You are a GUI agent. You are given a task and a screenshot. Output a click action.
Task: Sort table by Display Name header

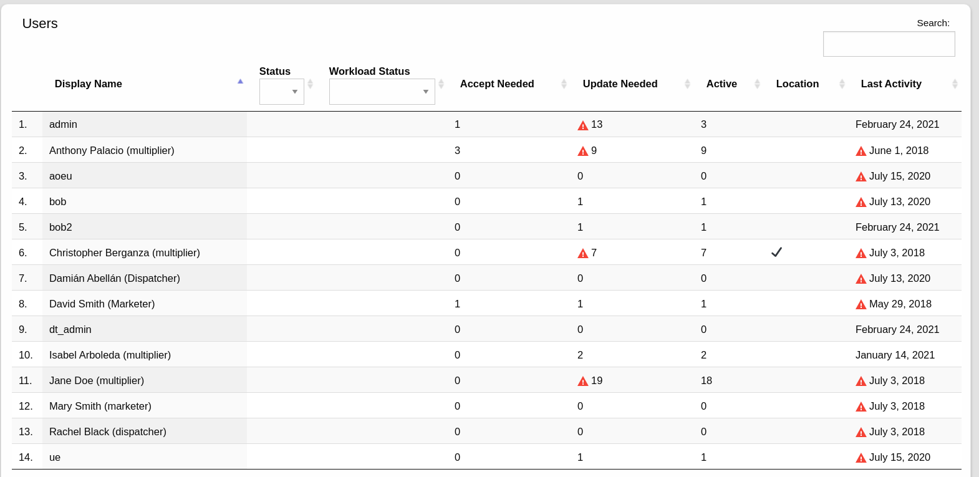pos(88,84)
